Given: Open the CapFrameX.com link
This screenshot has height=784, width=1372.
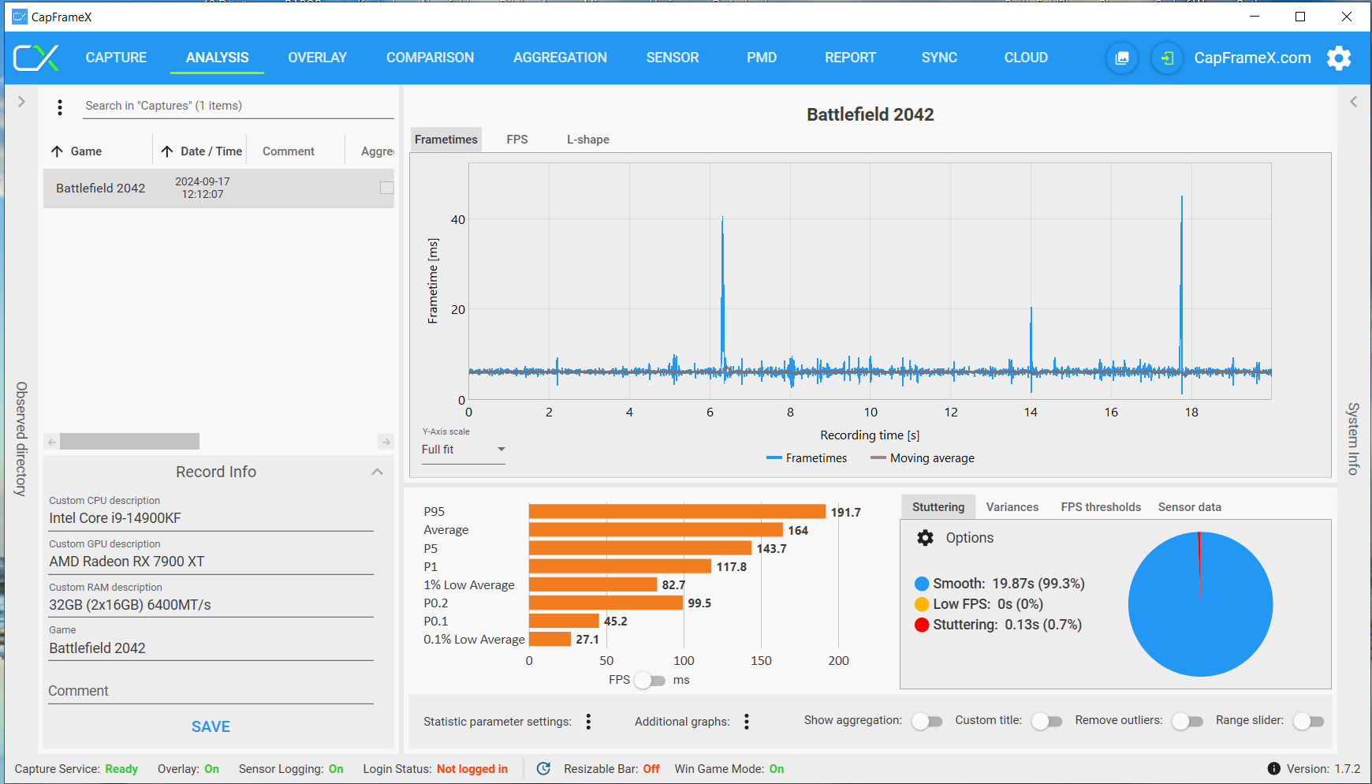Looking at the screenshot, I should (x=1252, y=58).
